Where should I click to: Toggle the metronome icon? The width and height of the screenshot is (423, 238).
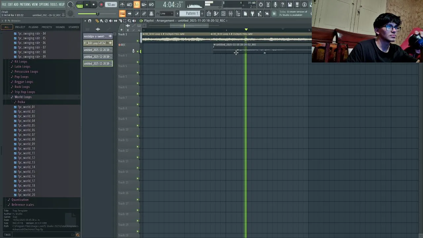pos(122,5)
